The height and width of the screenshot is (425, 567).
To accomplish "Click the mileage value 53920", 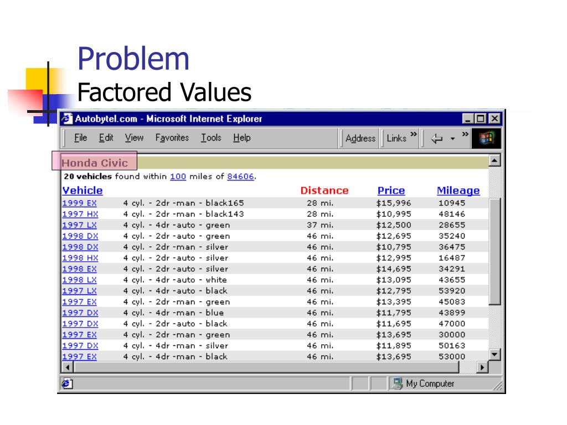I will pos(452,291).
